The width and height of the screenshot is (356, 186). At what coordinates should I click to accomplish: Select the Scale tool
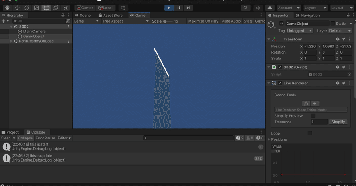(x=36, y=8)
